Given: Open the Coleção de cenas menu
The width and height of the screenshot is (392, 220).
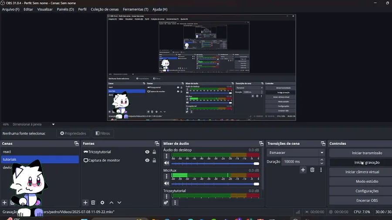Looking at the screenshot, I should (105, 9).
